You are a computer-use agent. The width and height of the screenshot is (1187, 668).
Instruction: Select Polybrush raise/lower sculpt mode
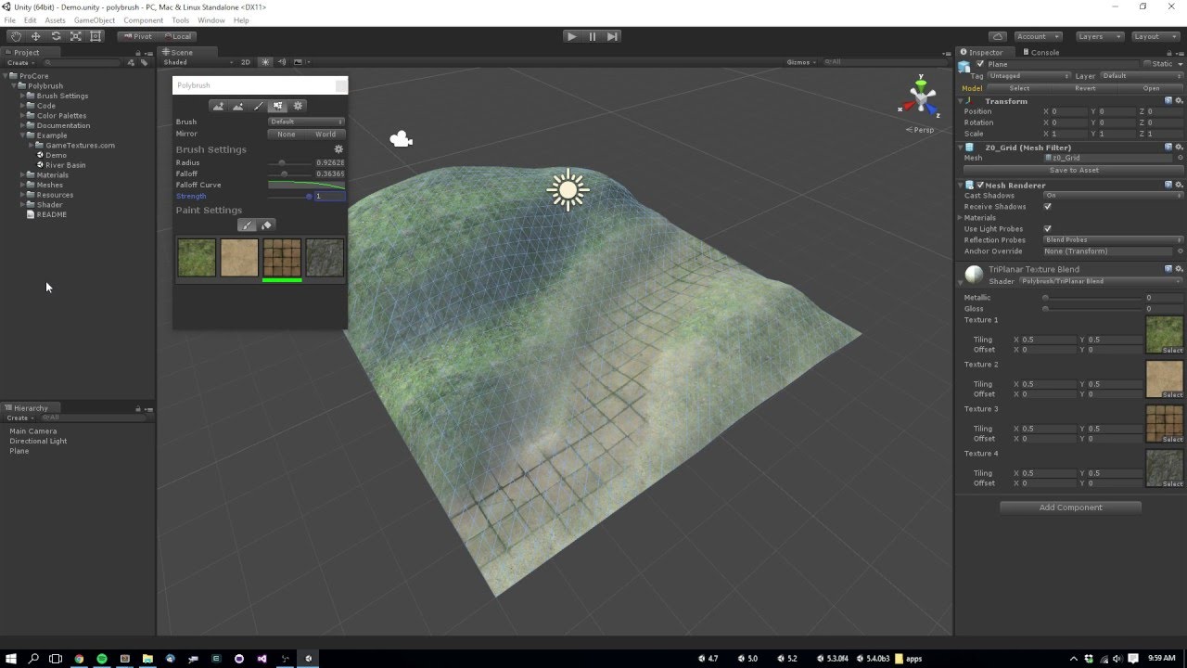point(218,106)
